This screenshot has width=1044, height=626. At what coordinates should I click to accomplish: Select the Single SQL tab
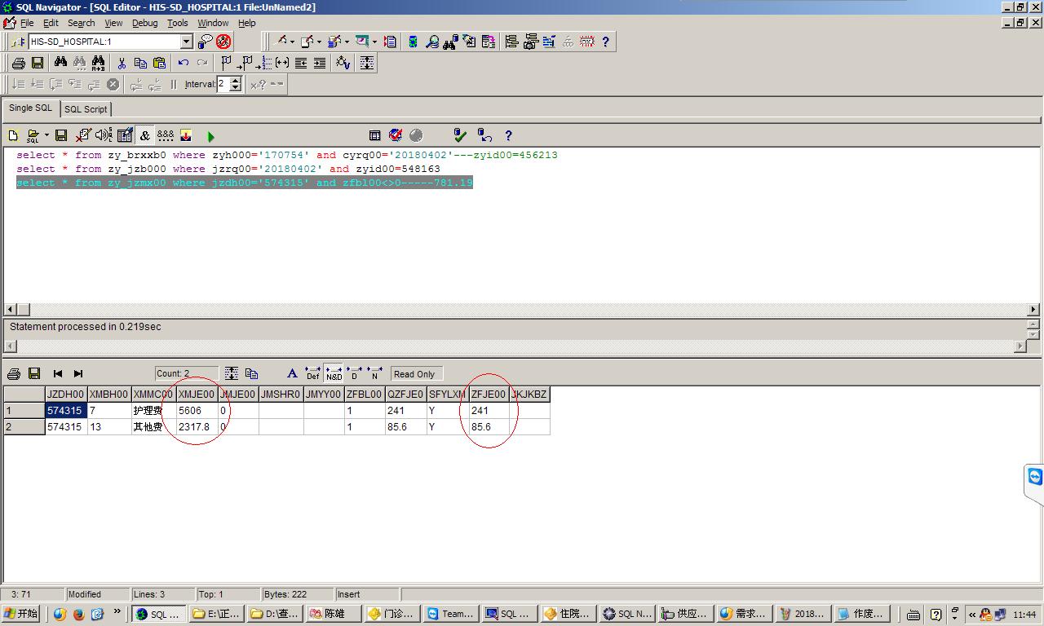pos(30,108)
